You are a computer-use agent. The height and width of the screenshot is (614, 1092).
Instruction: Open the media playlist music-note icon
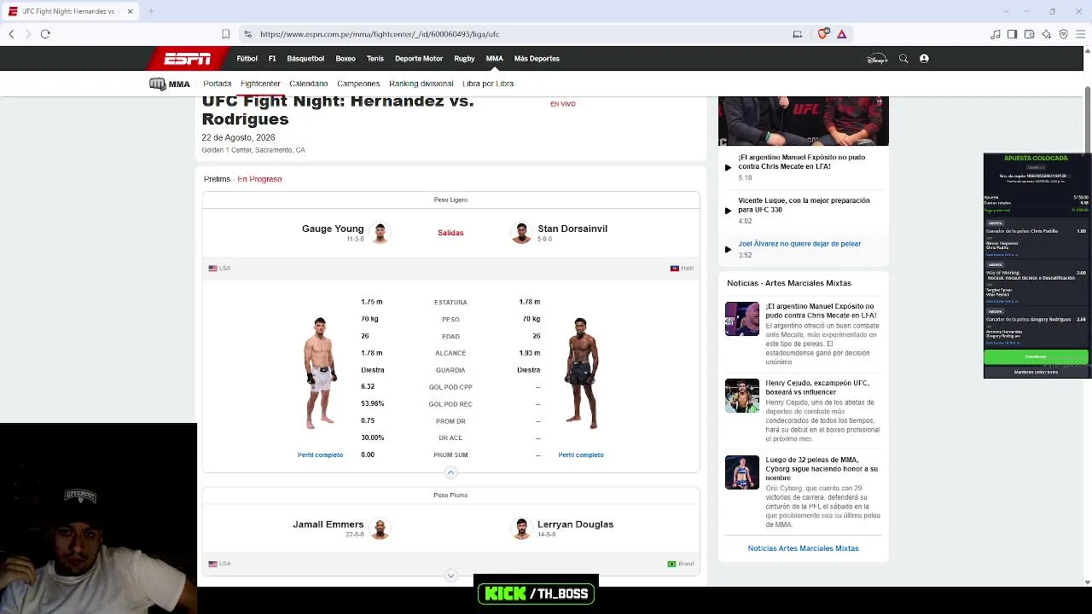coord(996,34)
